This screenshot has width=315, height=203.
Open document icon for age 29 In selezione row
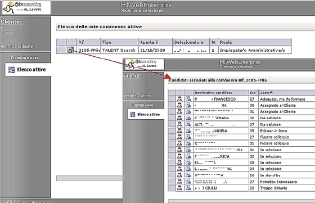[x=188, y=169]
